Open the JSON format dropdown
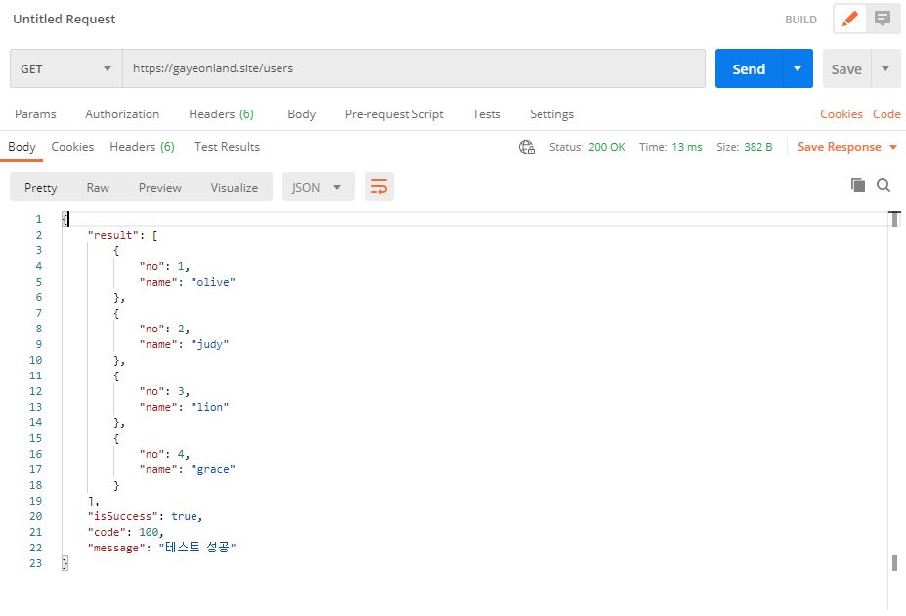Screen dimensions: 906x616 (x=318, y=187)
